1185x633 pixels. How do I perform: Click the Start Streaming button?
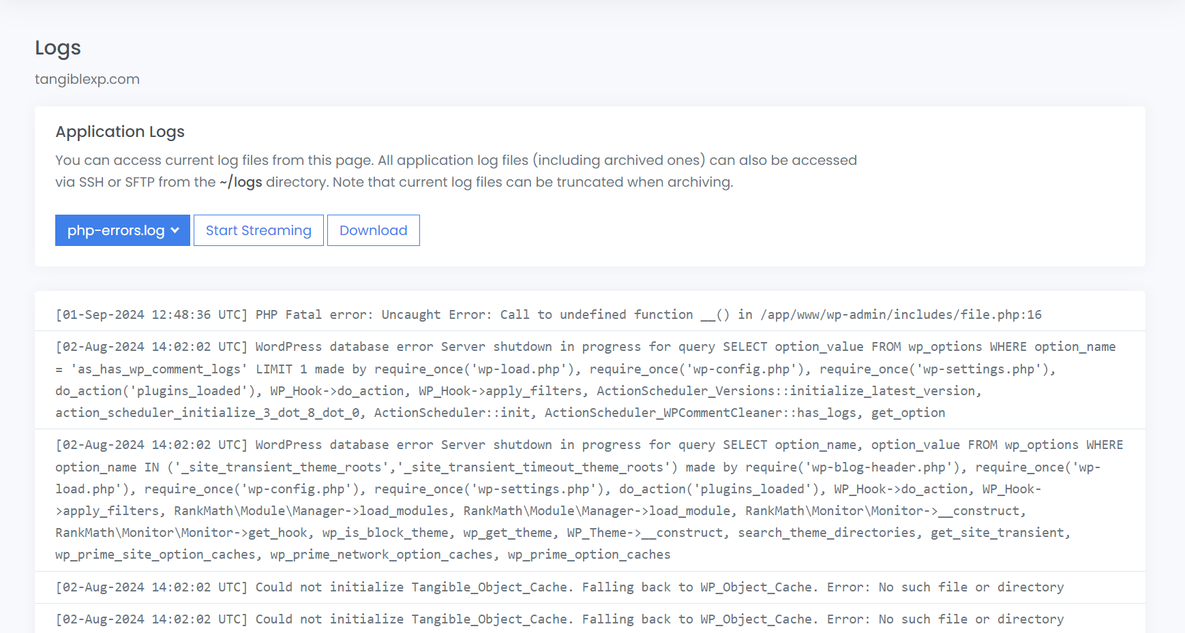[x=258, y=230]
